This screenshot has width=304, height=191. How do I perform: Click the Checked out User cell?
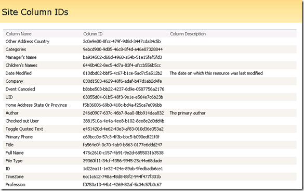coord(22,121)
